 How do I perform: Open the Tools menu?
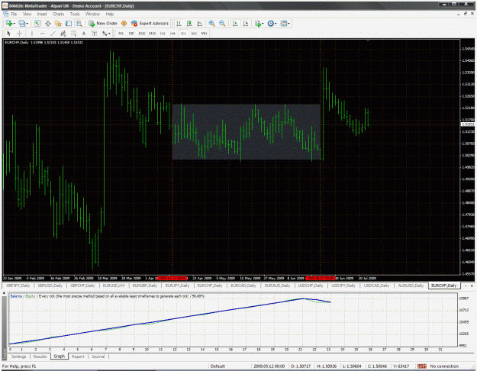[x=75, y=14]
